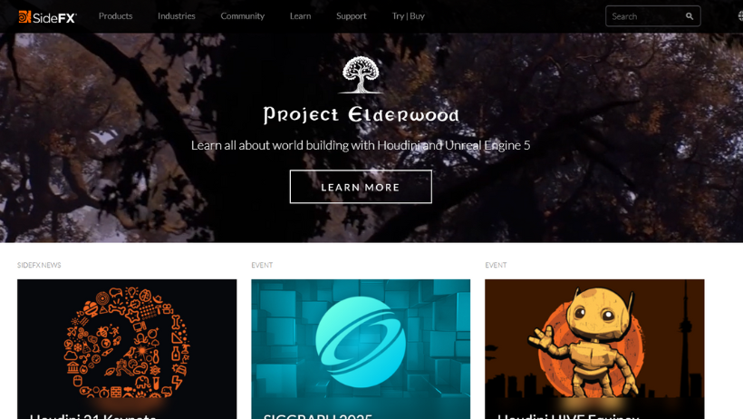
Task: Click the SideFX logo icon
Action: 24,16
